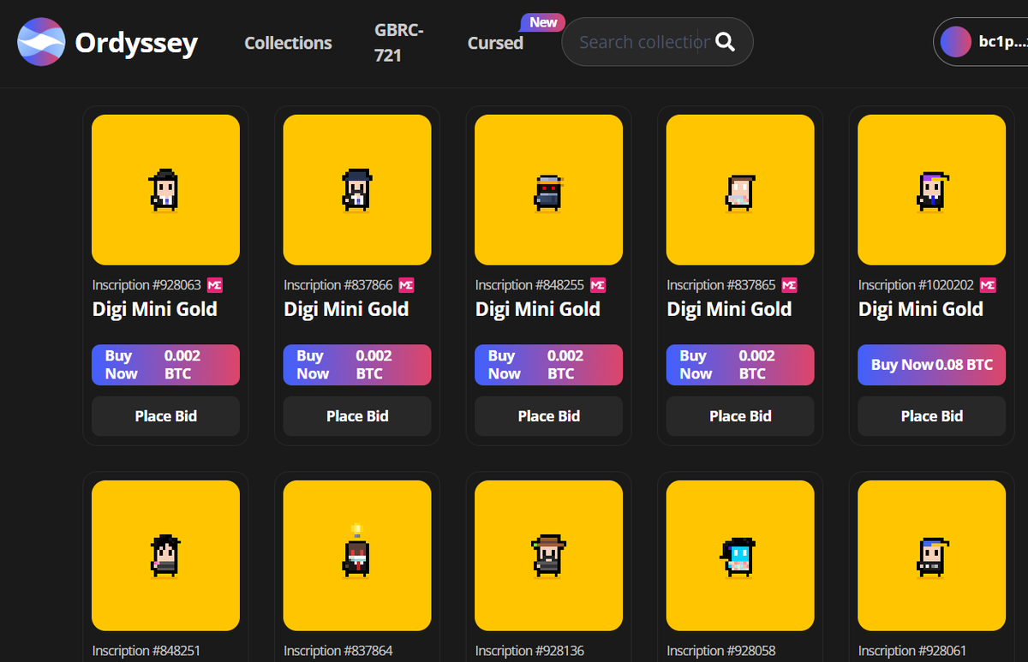Click the Inscription #928063 label

coord(146,285)
